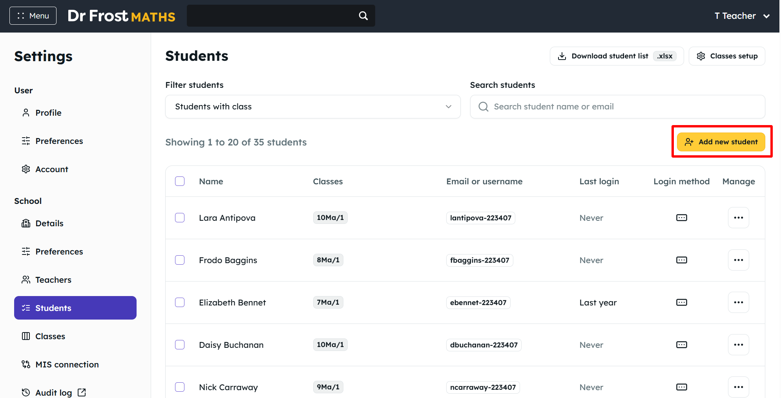This screenshot has width=781, height=398.
Task: Click Add new student button
Action: click(721, 142)
